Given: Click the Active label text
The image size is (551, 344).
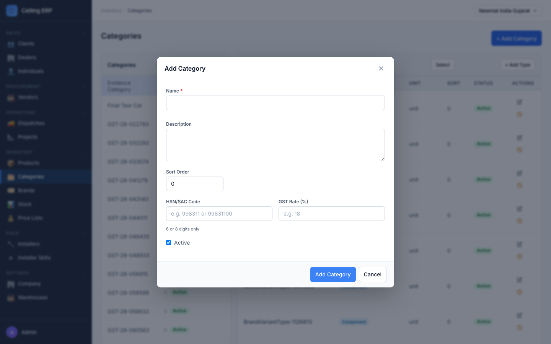Looking at the screenshot, I should [182, 243].
